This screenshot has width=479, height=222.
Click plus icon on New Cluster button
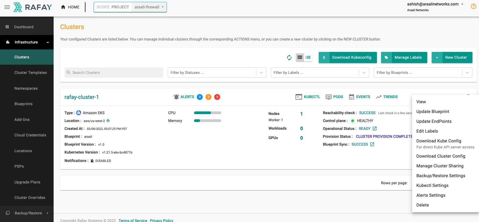coord(437,57)
